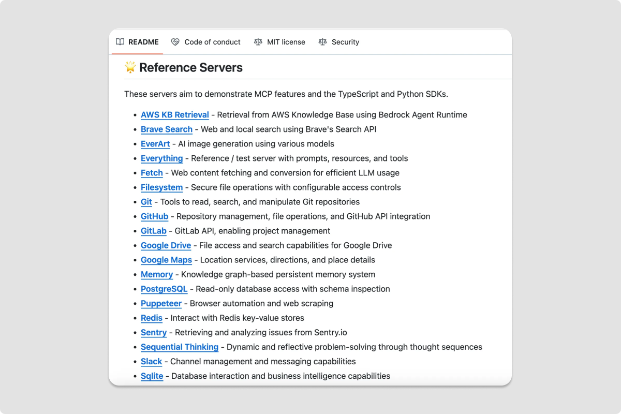Open the AWS KB Retrieval link
Screen dimensions: 621x414
pyautogui.click(x=175, y=115)
